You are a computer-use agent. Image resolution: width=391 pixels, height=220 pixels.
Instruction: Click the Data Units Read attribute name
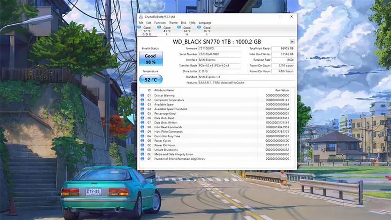pyautogui.click(x=164, y=118)
